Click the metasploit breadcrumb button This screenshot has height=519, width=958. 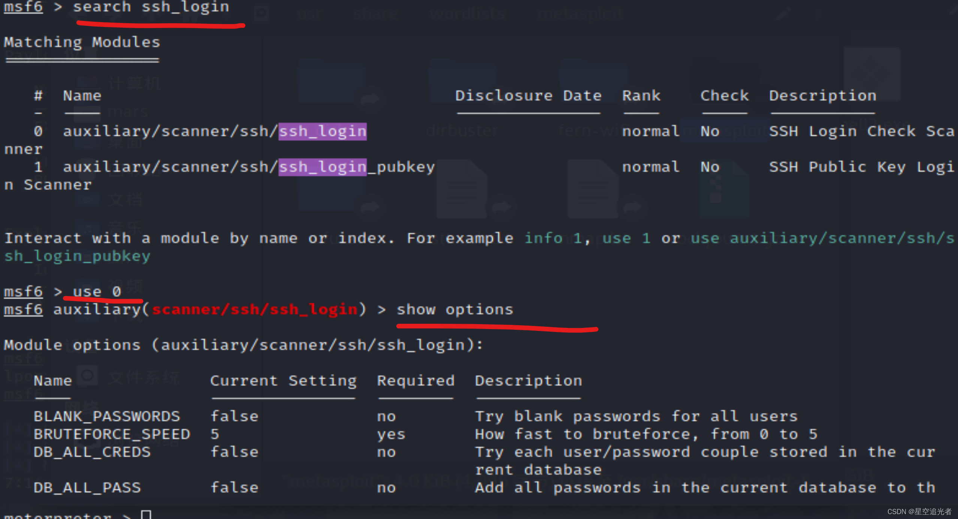click(x=580, y=13)
